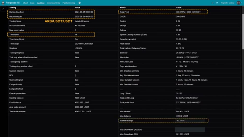This screenshot has height=137, width=244.
Task: Click the Profit factor value 1.612
Action: 178,44
